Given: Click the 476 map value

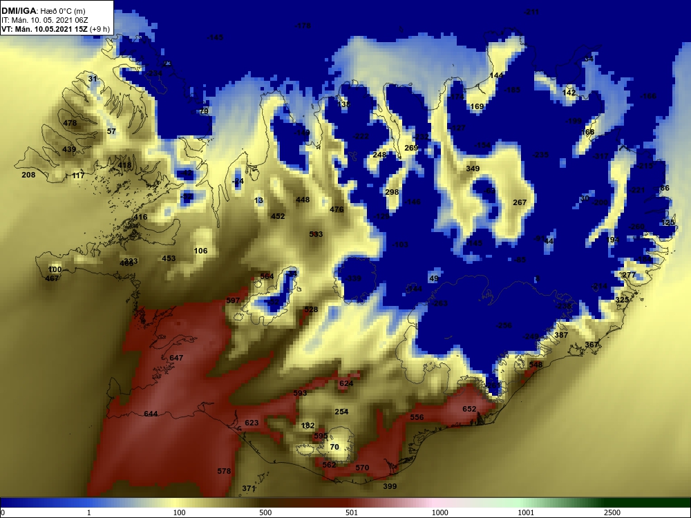Looking at the screenshot, I should click(x=337, y=210).
